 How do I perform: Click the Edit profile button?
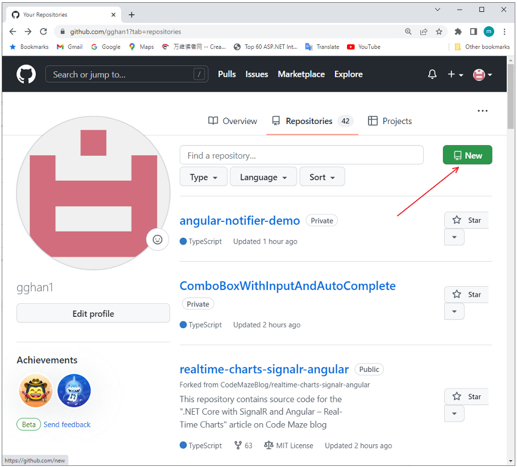(x=93, y=313)
